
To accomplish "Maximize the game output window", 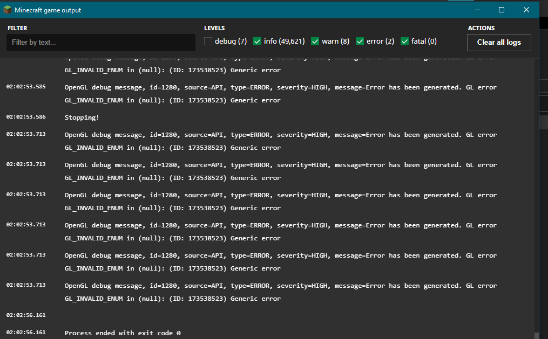I will tap(502, 10).
